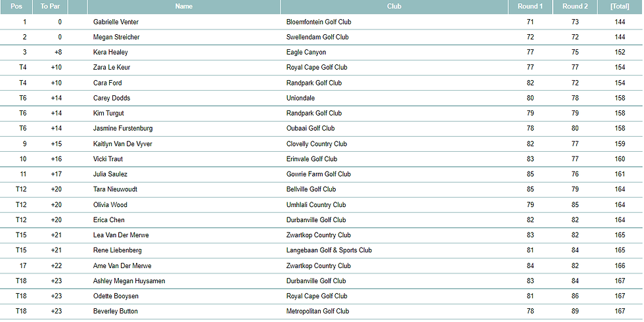
Task: Click Randpark Golf Club in Kim Turgut's row
Action: (x=314, y=113)
